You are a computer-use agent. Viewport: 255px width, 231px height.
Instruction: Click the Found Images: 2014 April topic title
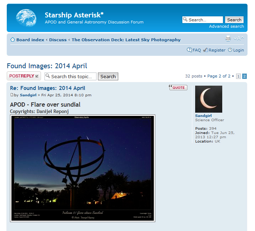[x=47, y=66]
